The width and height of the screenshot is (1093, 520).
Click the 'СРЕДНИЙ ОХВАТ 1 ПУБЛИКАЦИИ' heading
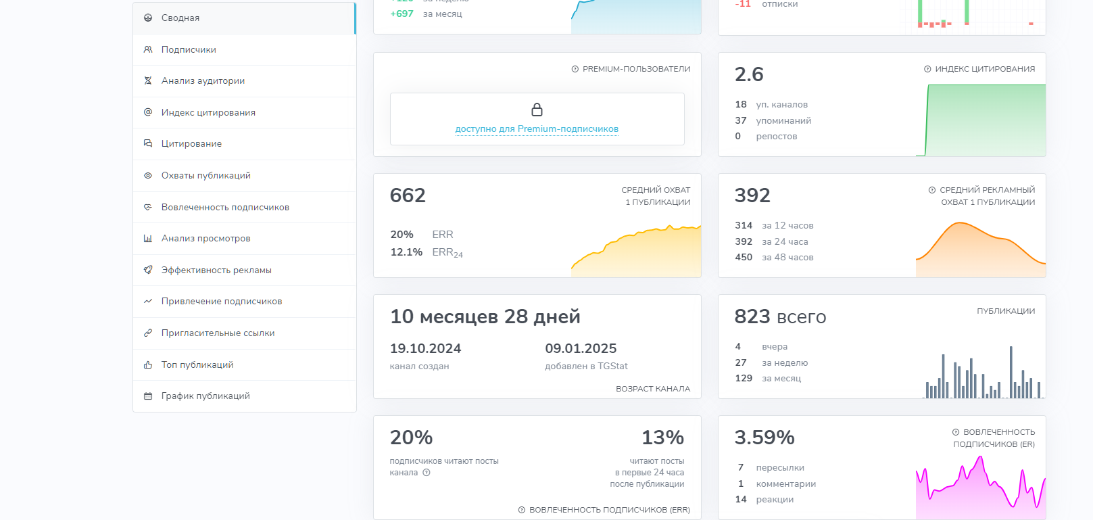coord(656,196)
